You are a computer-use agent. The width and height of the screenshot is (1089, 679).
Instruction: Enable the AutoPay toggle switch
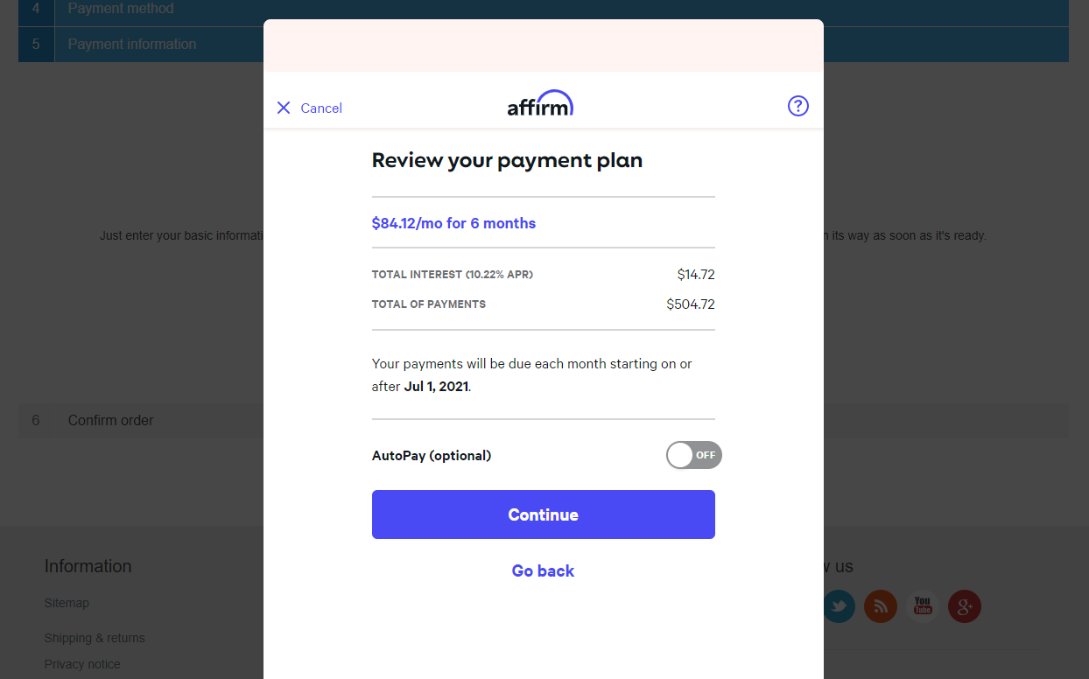click(693, 455)
